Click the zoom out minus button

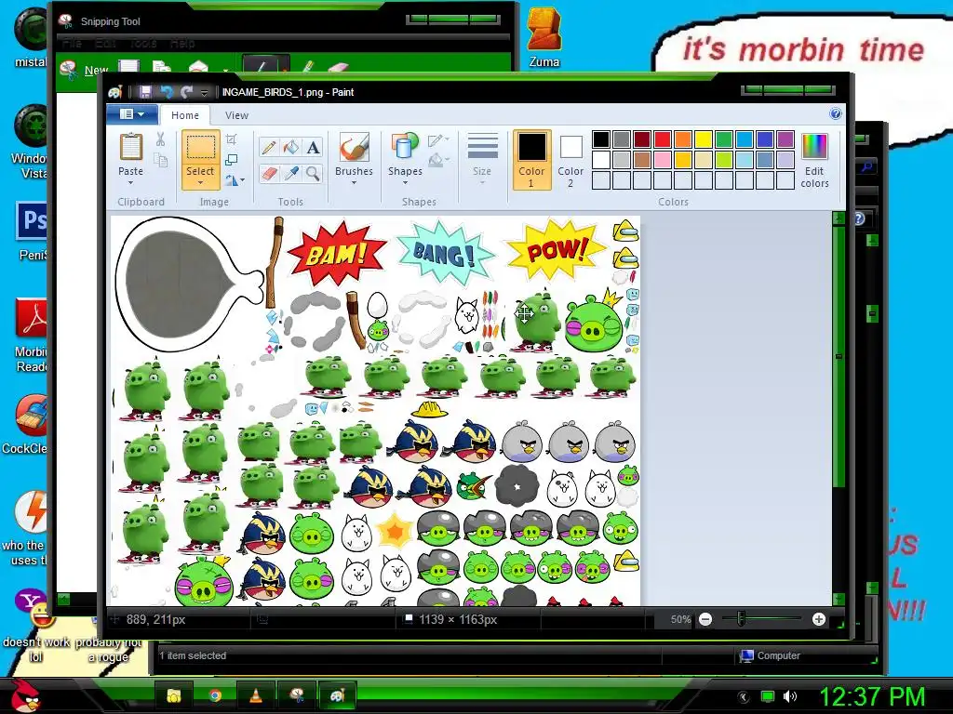coord(705,619)
